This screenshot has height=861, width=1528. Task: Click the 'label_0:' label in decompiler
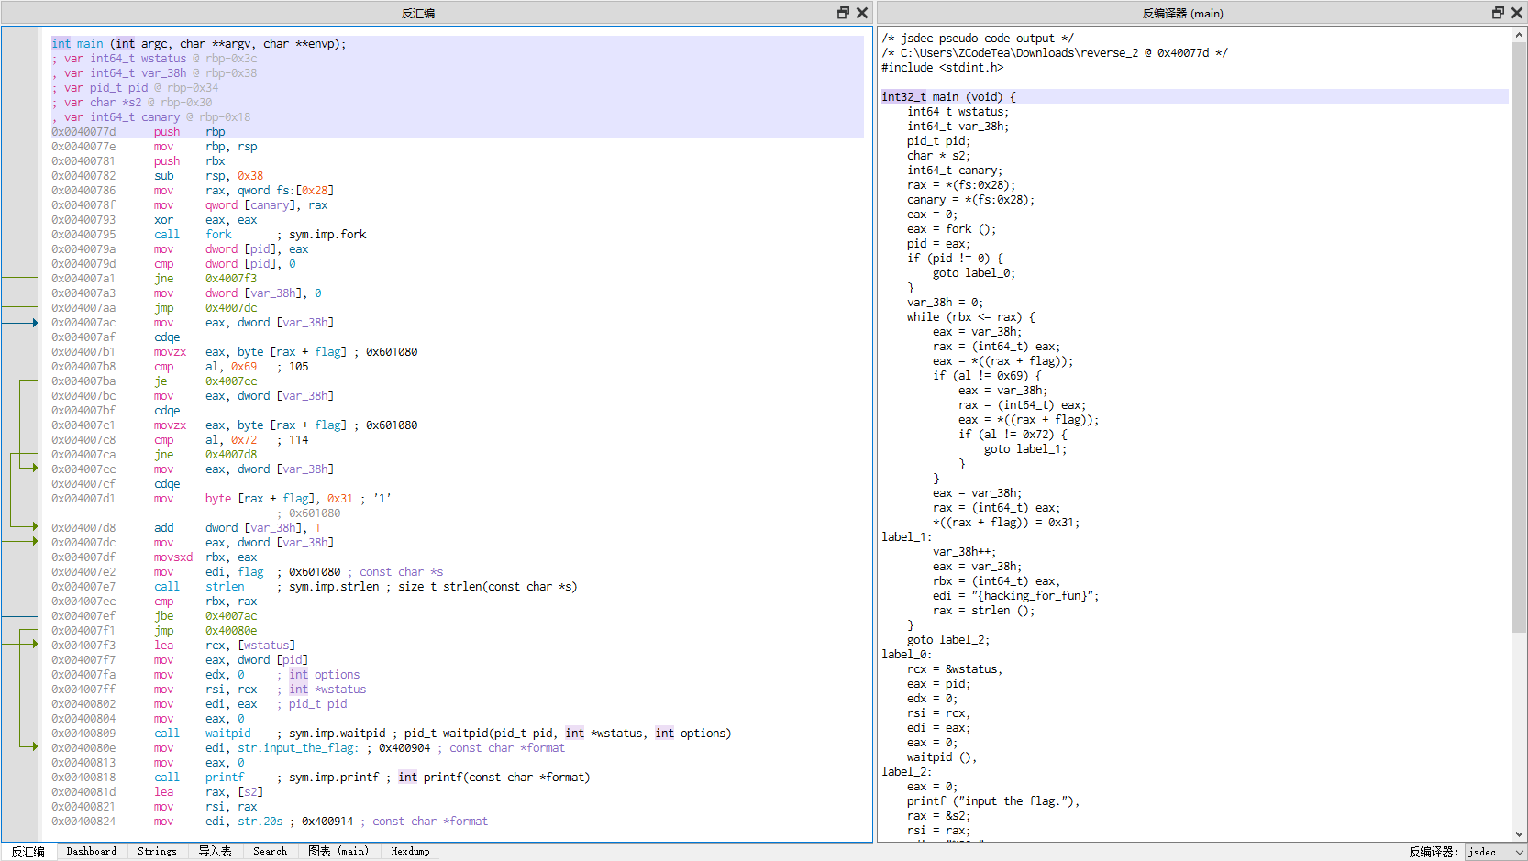click(x=907, y=655)
